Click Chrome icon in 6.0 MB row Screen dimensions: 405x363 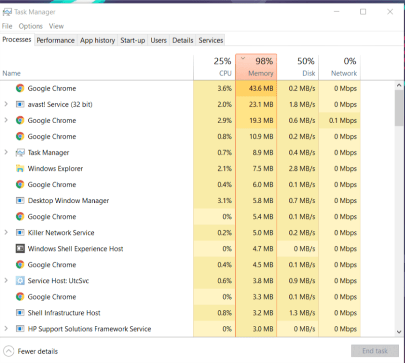20,185
